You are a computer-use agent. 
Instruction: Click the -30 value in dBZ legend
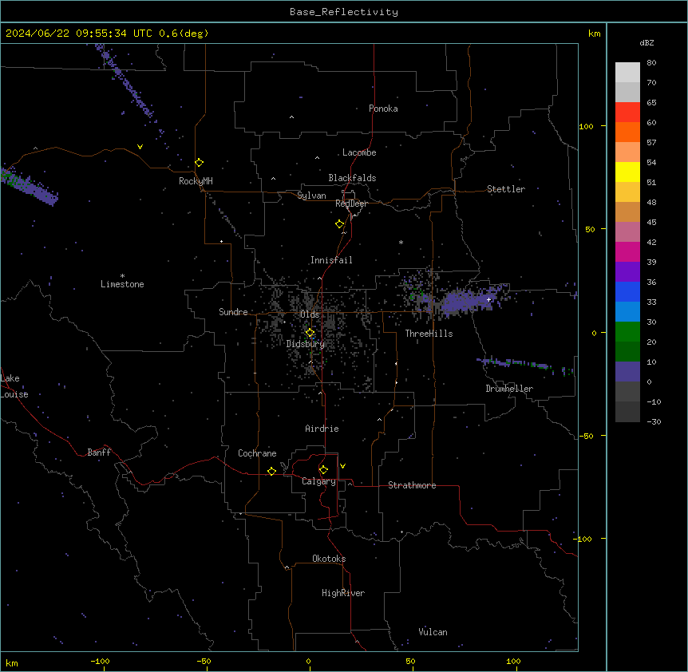654,422
